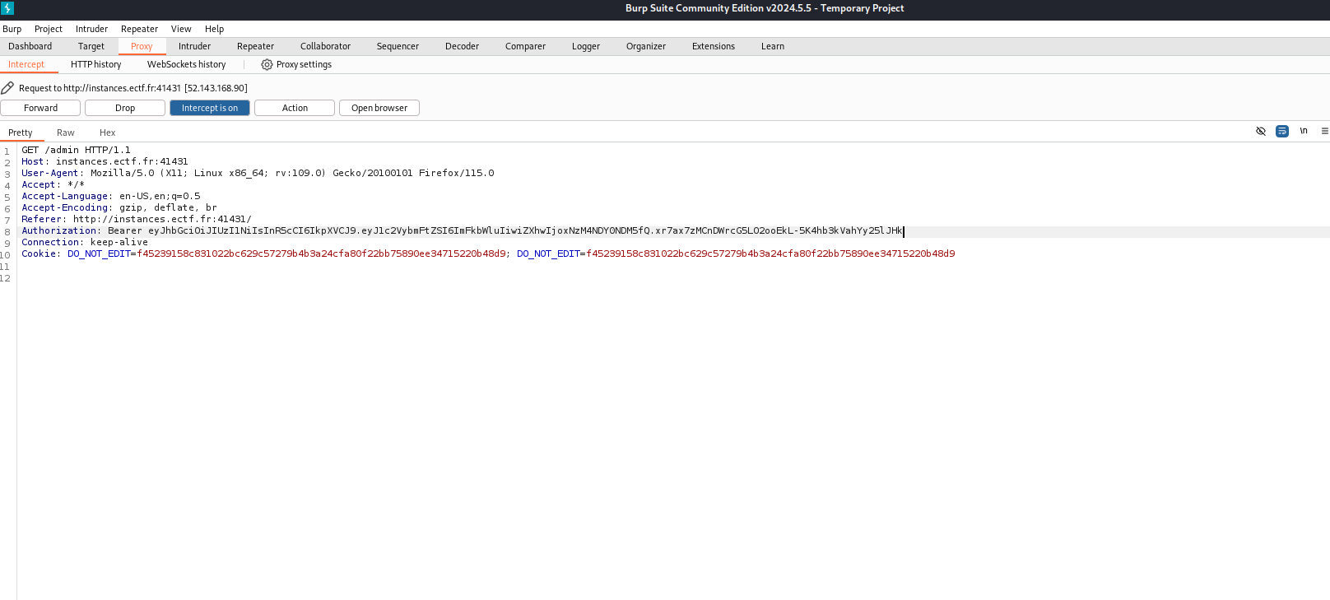Forward the intercepted request
This screenshot has width=1330, height=600.
(40, 108)
